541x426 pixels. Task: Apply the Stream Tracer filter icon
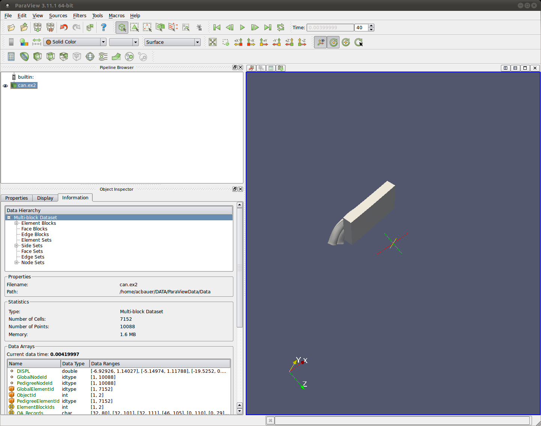[103, 57]
